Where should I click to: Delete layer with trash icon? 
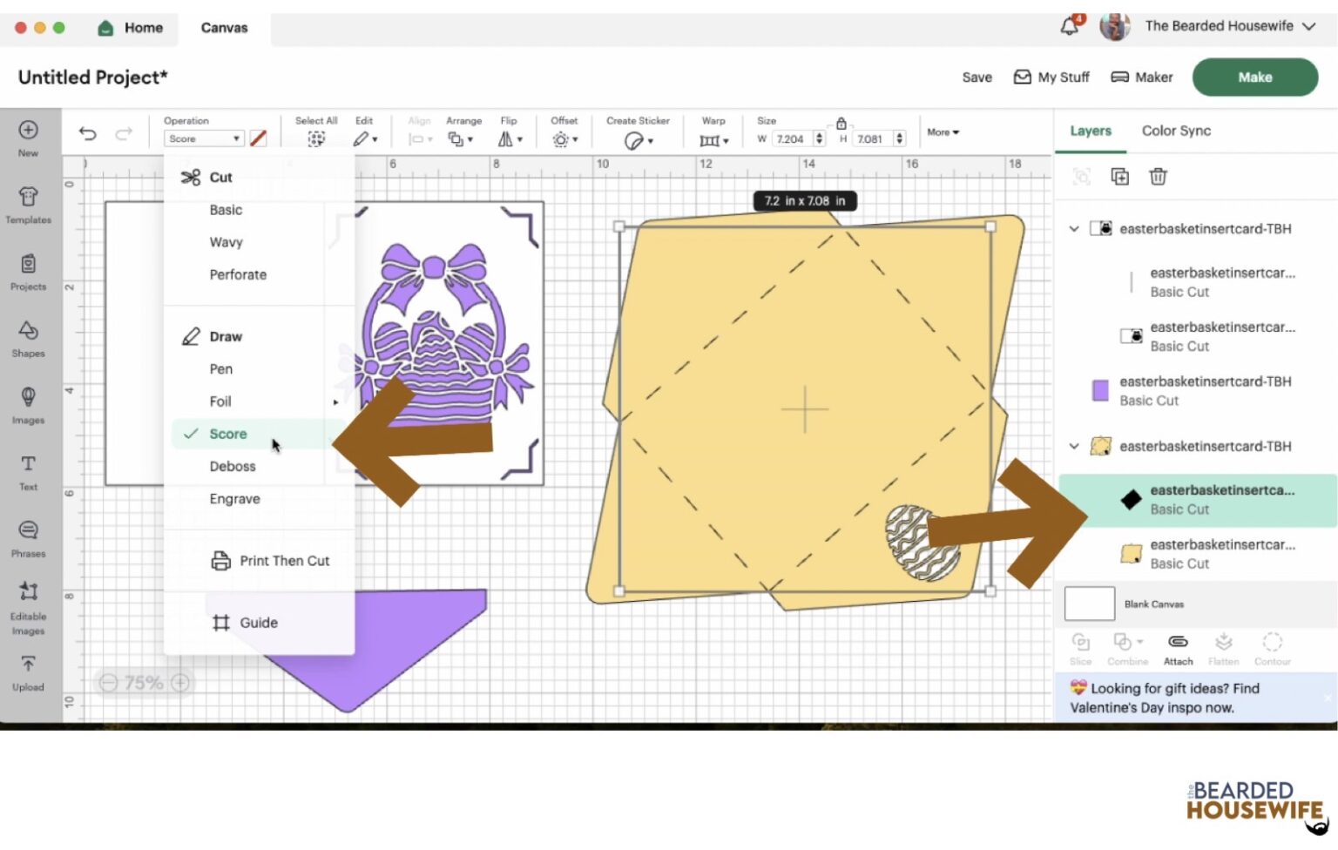1158,177
